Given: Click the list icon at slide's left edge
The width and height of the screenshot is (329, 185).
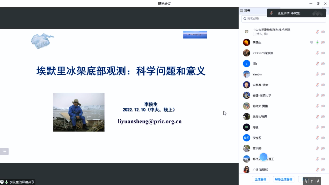Looking at the screenshot, I should pos(4,152).
